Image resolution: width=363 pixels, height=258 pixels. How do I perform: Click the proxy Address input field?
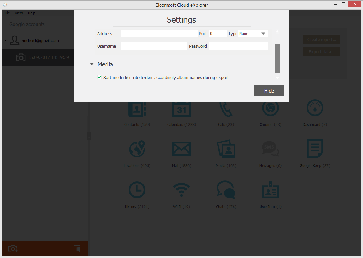pyautogui.click(x=160, y=34)
